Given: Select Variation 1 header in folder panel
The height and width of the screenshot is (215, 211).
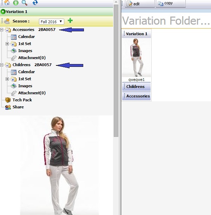Looking at the screenshot, I should coord(137,34).
